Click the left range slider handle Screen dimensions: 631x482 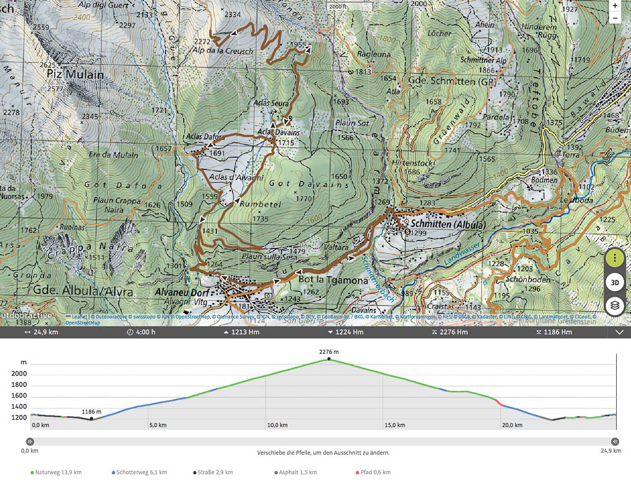(x=29, y=441)
